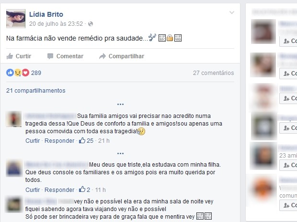Image resolution: width=297 pixels, height=222 pixels.
Task: Click the blue like reaction icon
Action: [10, 73]
